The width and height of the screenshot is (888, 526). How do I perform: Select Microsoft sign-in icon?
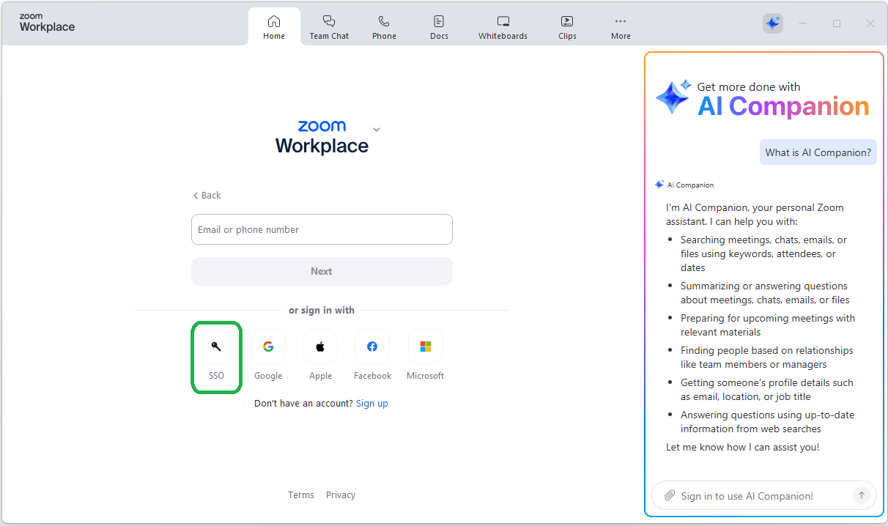click(425, 347)
